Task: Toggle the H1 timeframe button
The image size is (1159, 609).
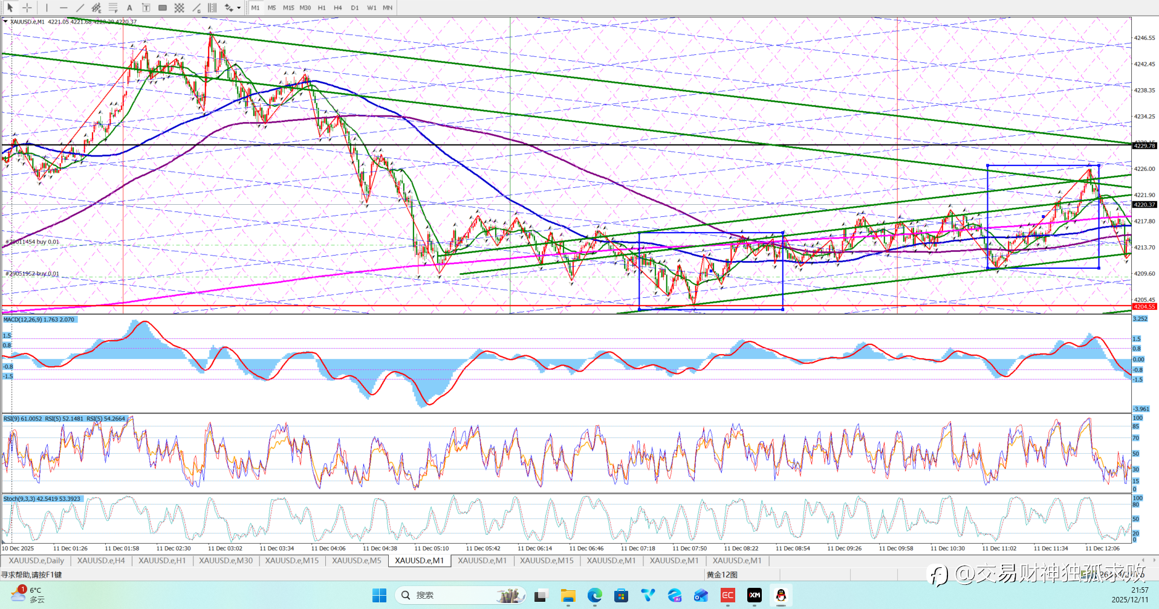Action: [x=322, y=8]
